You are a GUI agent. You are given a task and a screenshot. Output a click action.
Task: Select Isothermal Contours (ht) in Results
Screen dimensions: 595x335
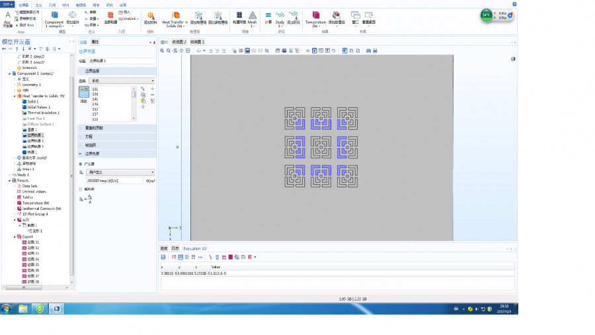(x=40, y=208)
